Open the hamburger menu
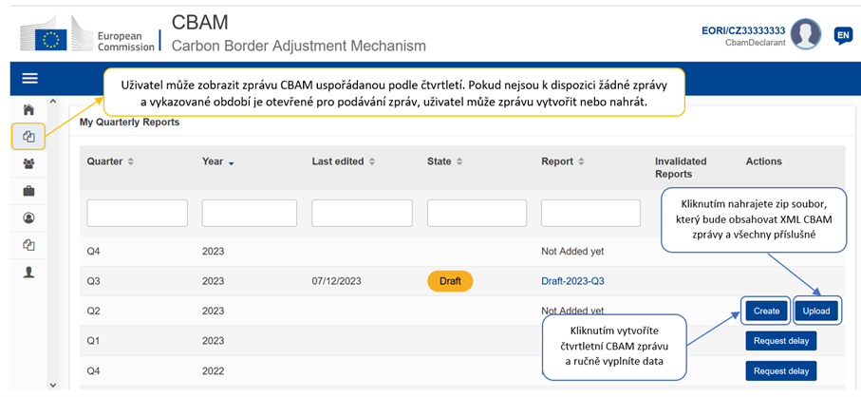This screenshot has width=861, height=397. tap(29, 79)
